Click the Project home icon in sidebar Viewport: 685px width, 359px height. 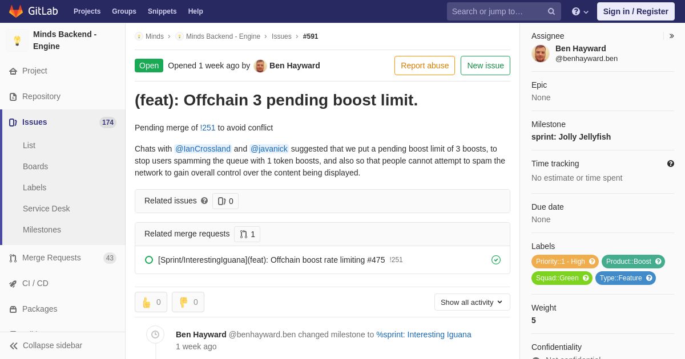click(x=13, y=71)
